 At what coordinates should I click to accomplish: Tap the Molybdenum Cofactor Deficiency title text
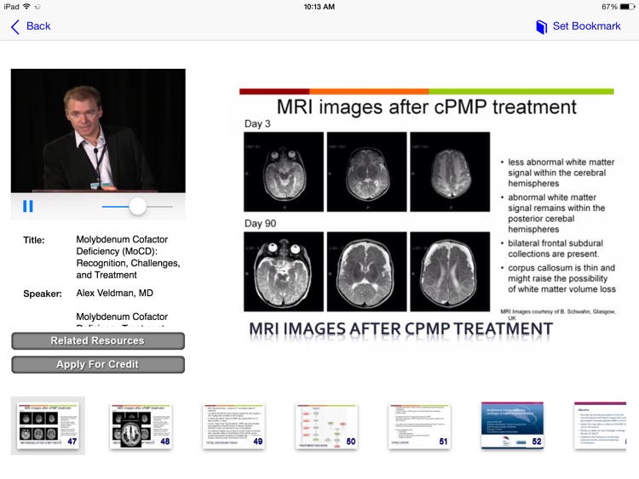(128, 257)
